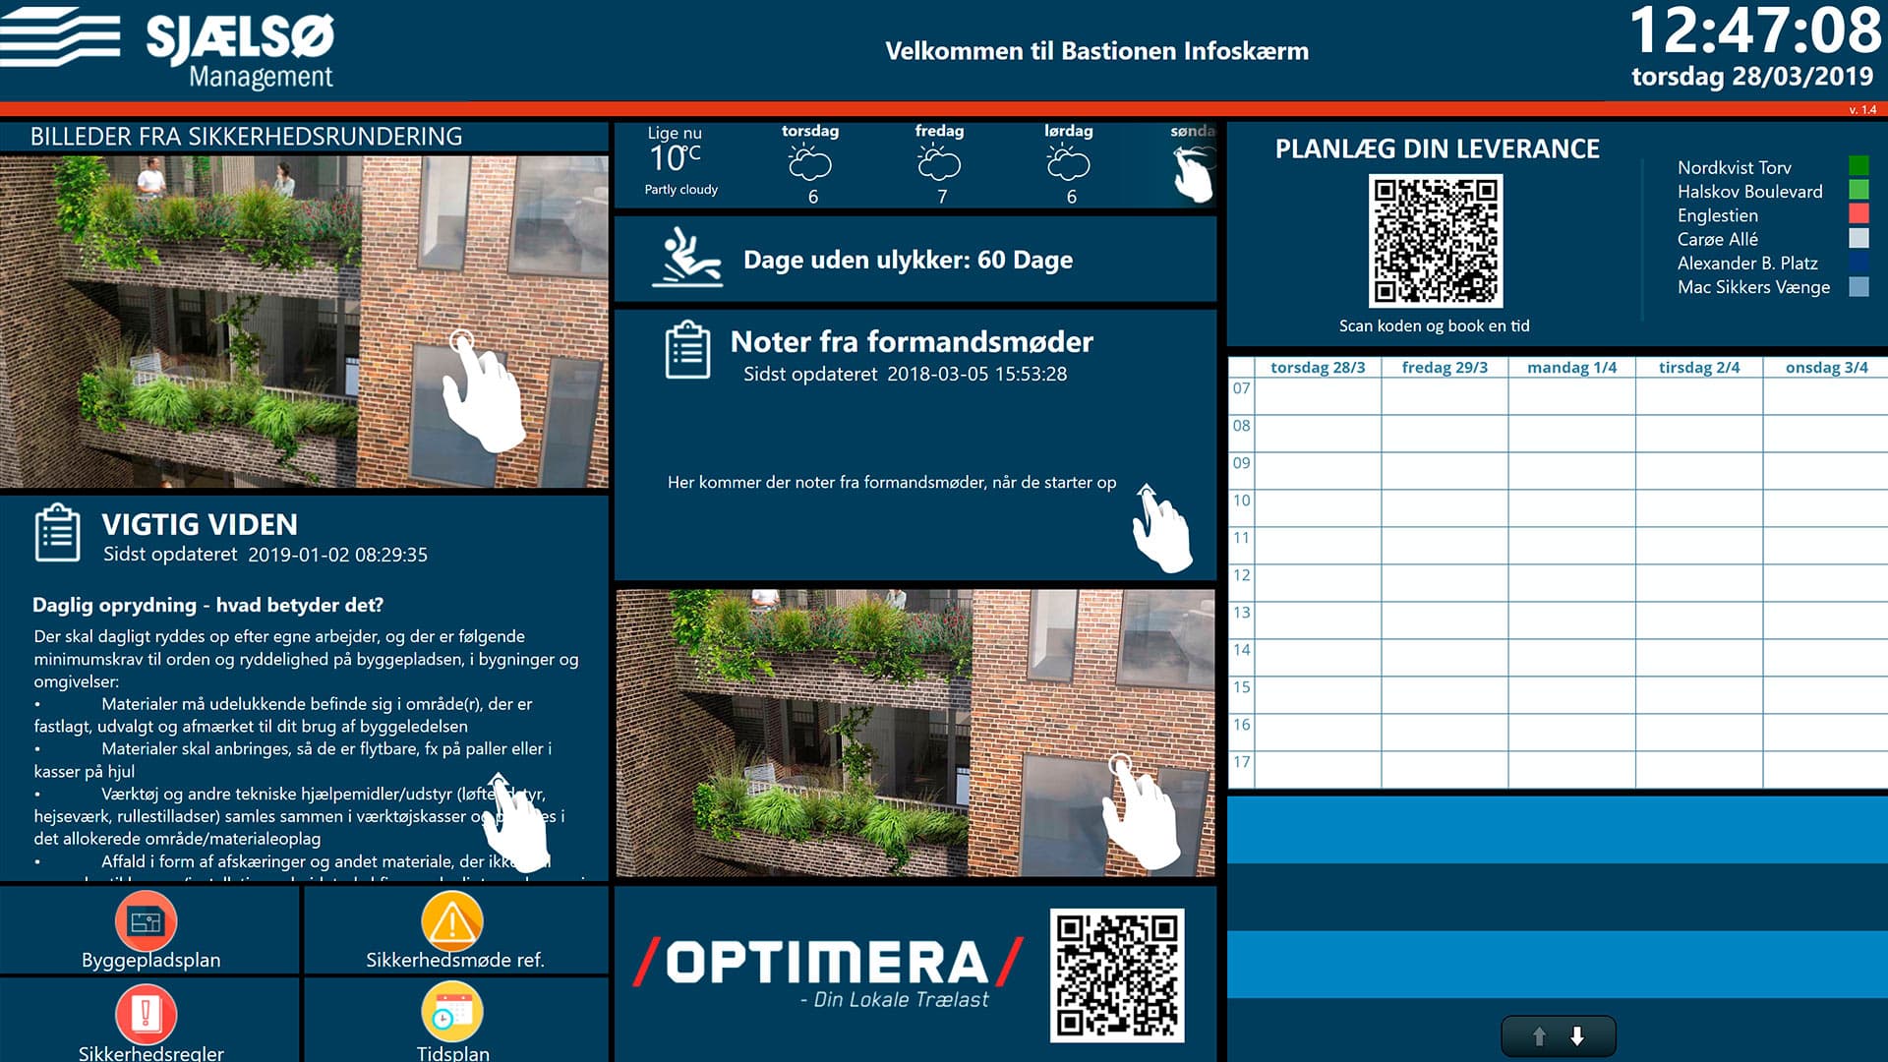Open the Sikkerhedsmøde ref. button label
Viewport: 1888px width, 1062px height.
[x=454, y=960]
